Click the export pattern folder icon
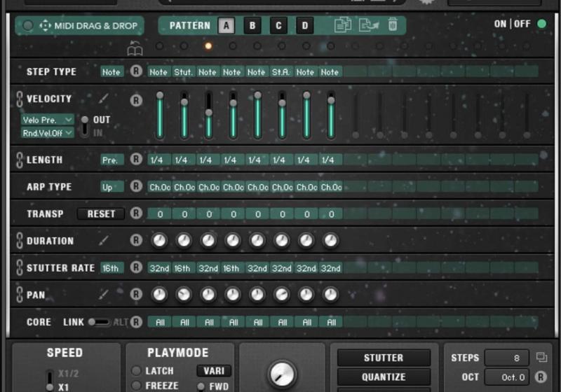This screenshot has height=392, width=561. pyautogui.click(x=367, y=26)
